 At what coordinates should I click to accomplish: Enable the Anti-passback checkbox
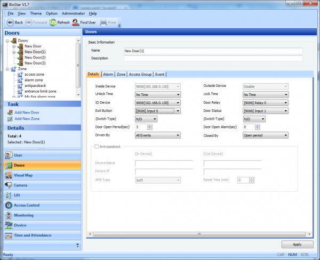[x=97, y=146]
